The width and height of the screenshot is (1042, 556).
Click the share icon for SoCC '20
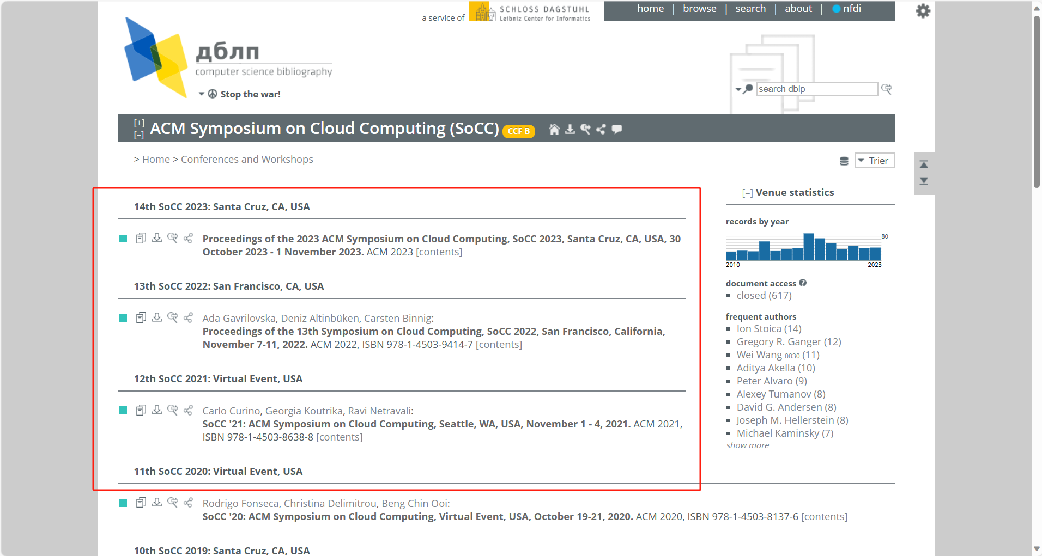point(189,503)
